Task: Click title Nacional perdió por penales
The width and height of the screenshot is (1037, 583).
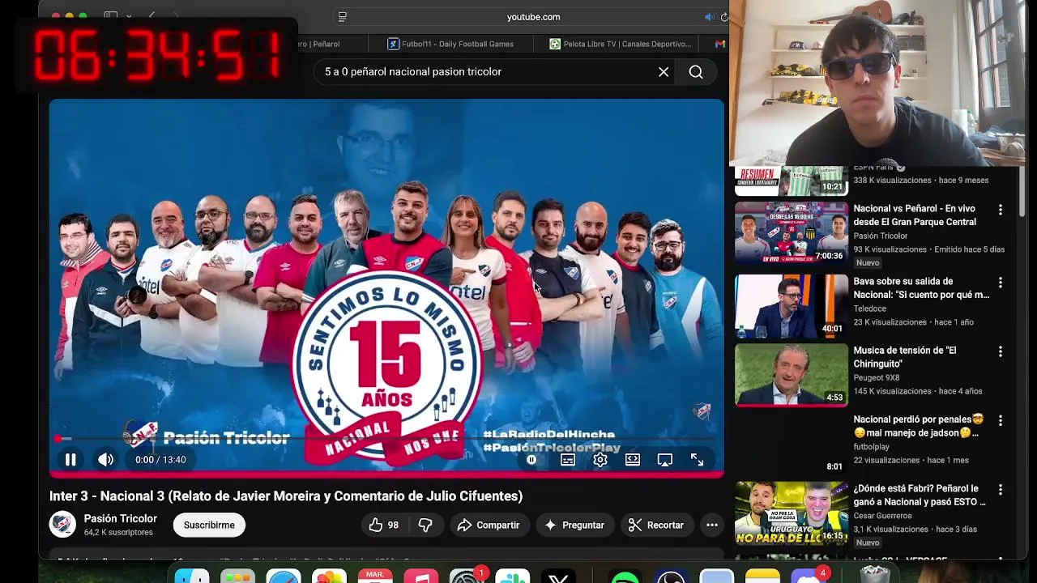Action: coord(918,426)
